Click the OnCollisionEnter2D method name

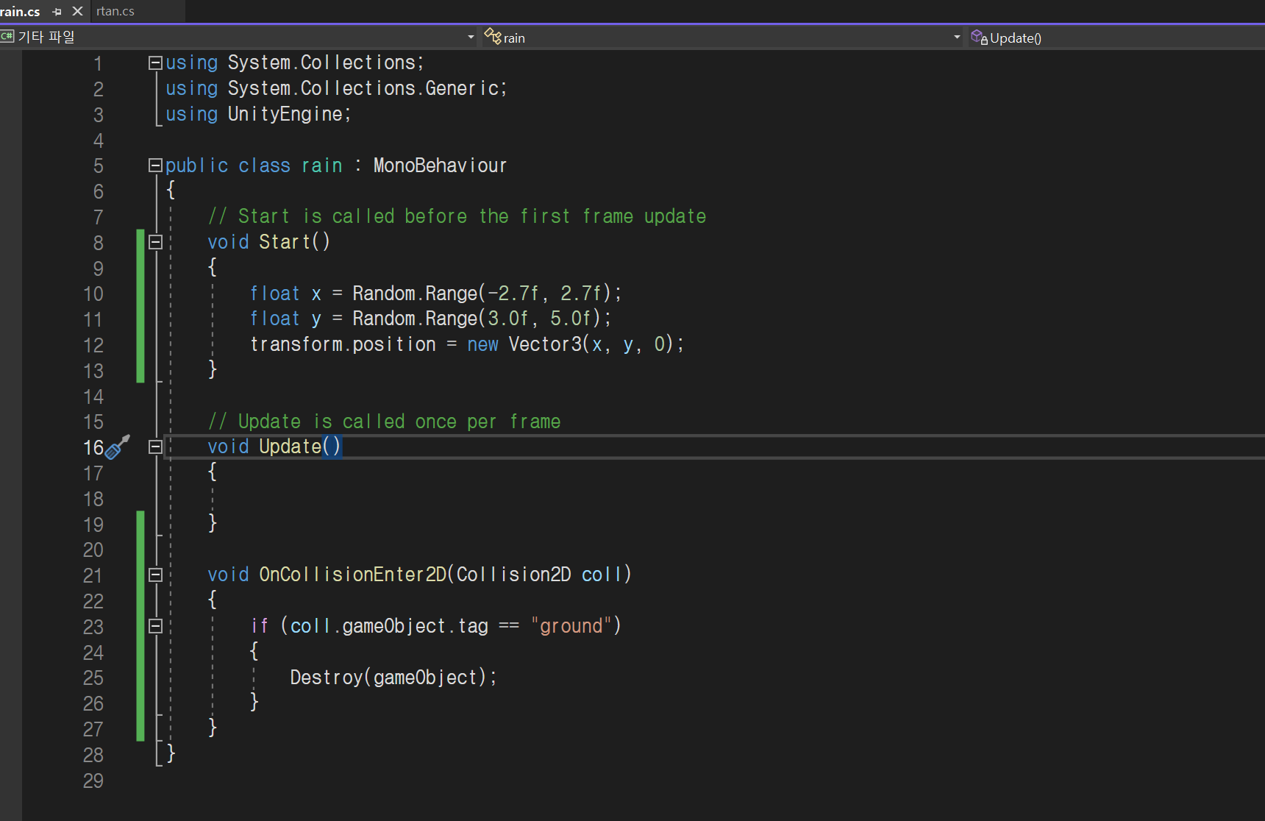coord(352,575)
